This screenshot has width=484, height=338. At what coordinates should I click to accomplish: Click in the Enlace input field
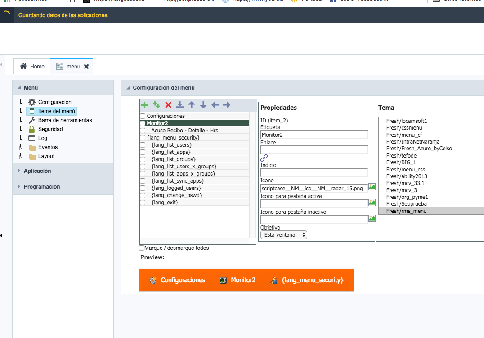[314, 150]
